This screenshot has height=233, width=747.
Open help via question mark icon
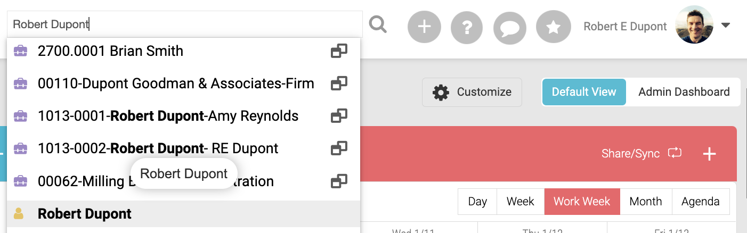click(467, 27)
